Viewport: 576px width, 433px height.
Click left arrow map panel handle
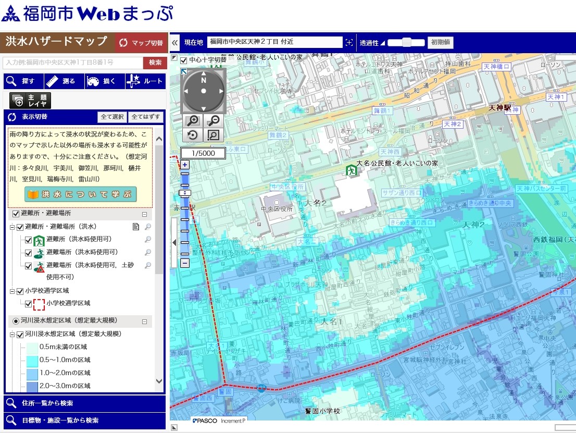coord(174,242)
